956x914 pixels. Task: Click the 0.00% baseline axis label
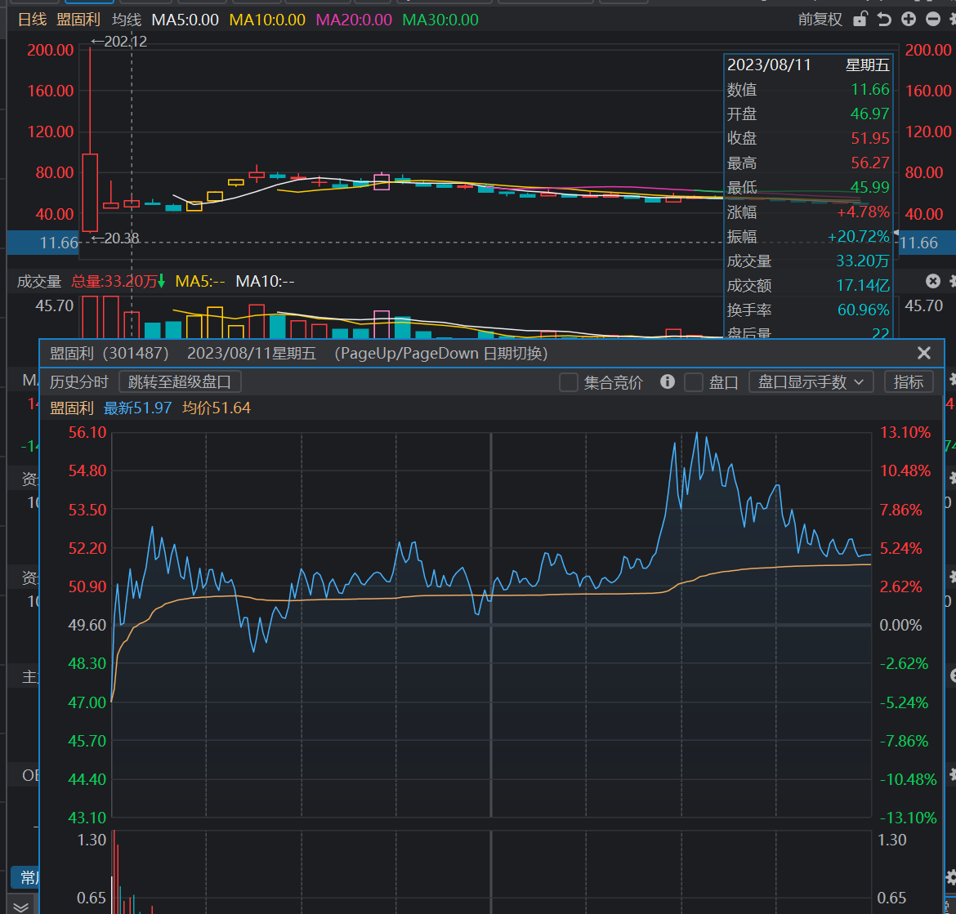pos(900,625)
